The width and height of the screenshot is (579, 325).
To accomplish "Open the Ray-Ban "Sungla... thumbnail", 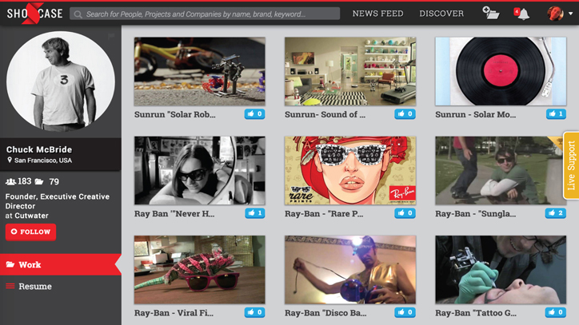I will [501, 170].
